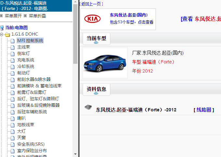This screenshot has width=221, height=157.
Task: Open 喇叭 tree item
Action: click(x=21, y=118)
